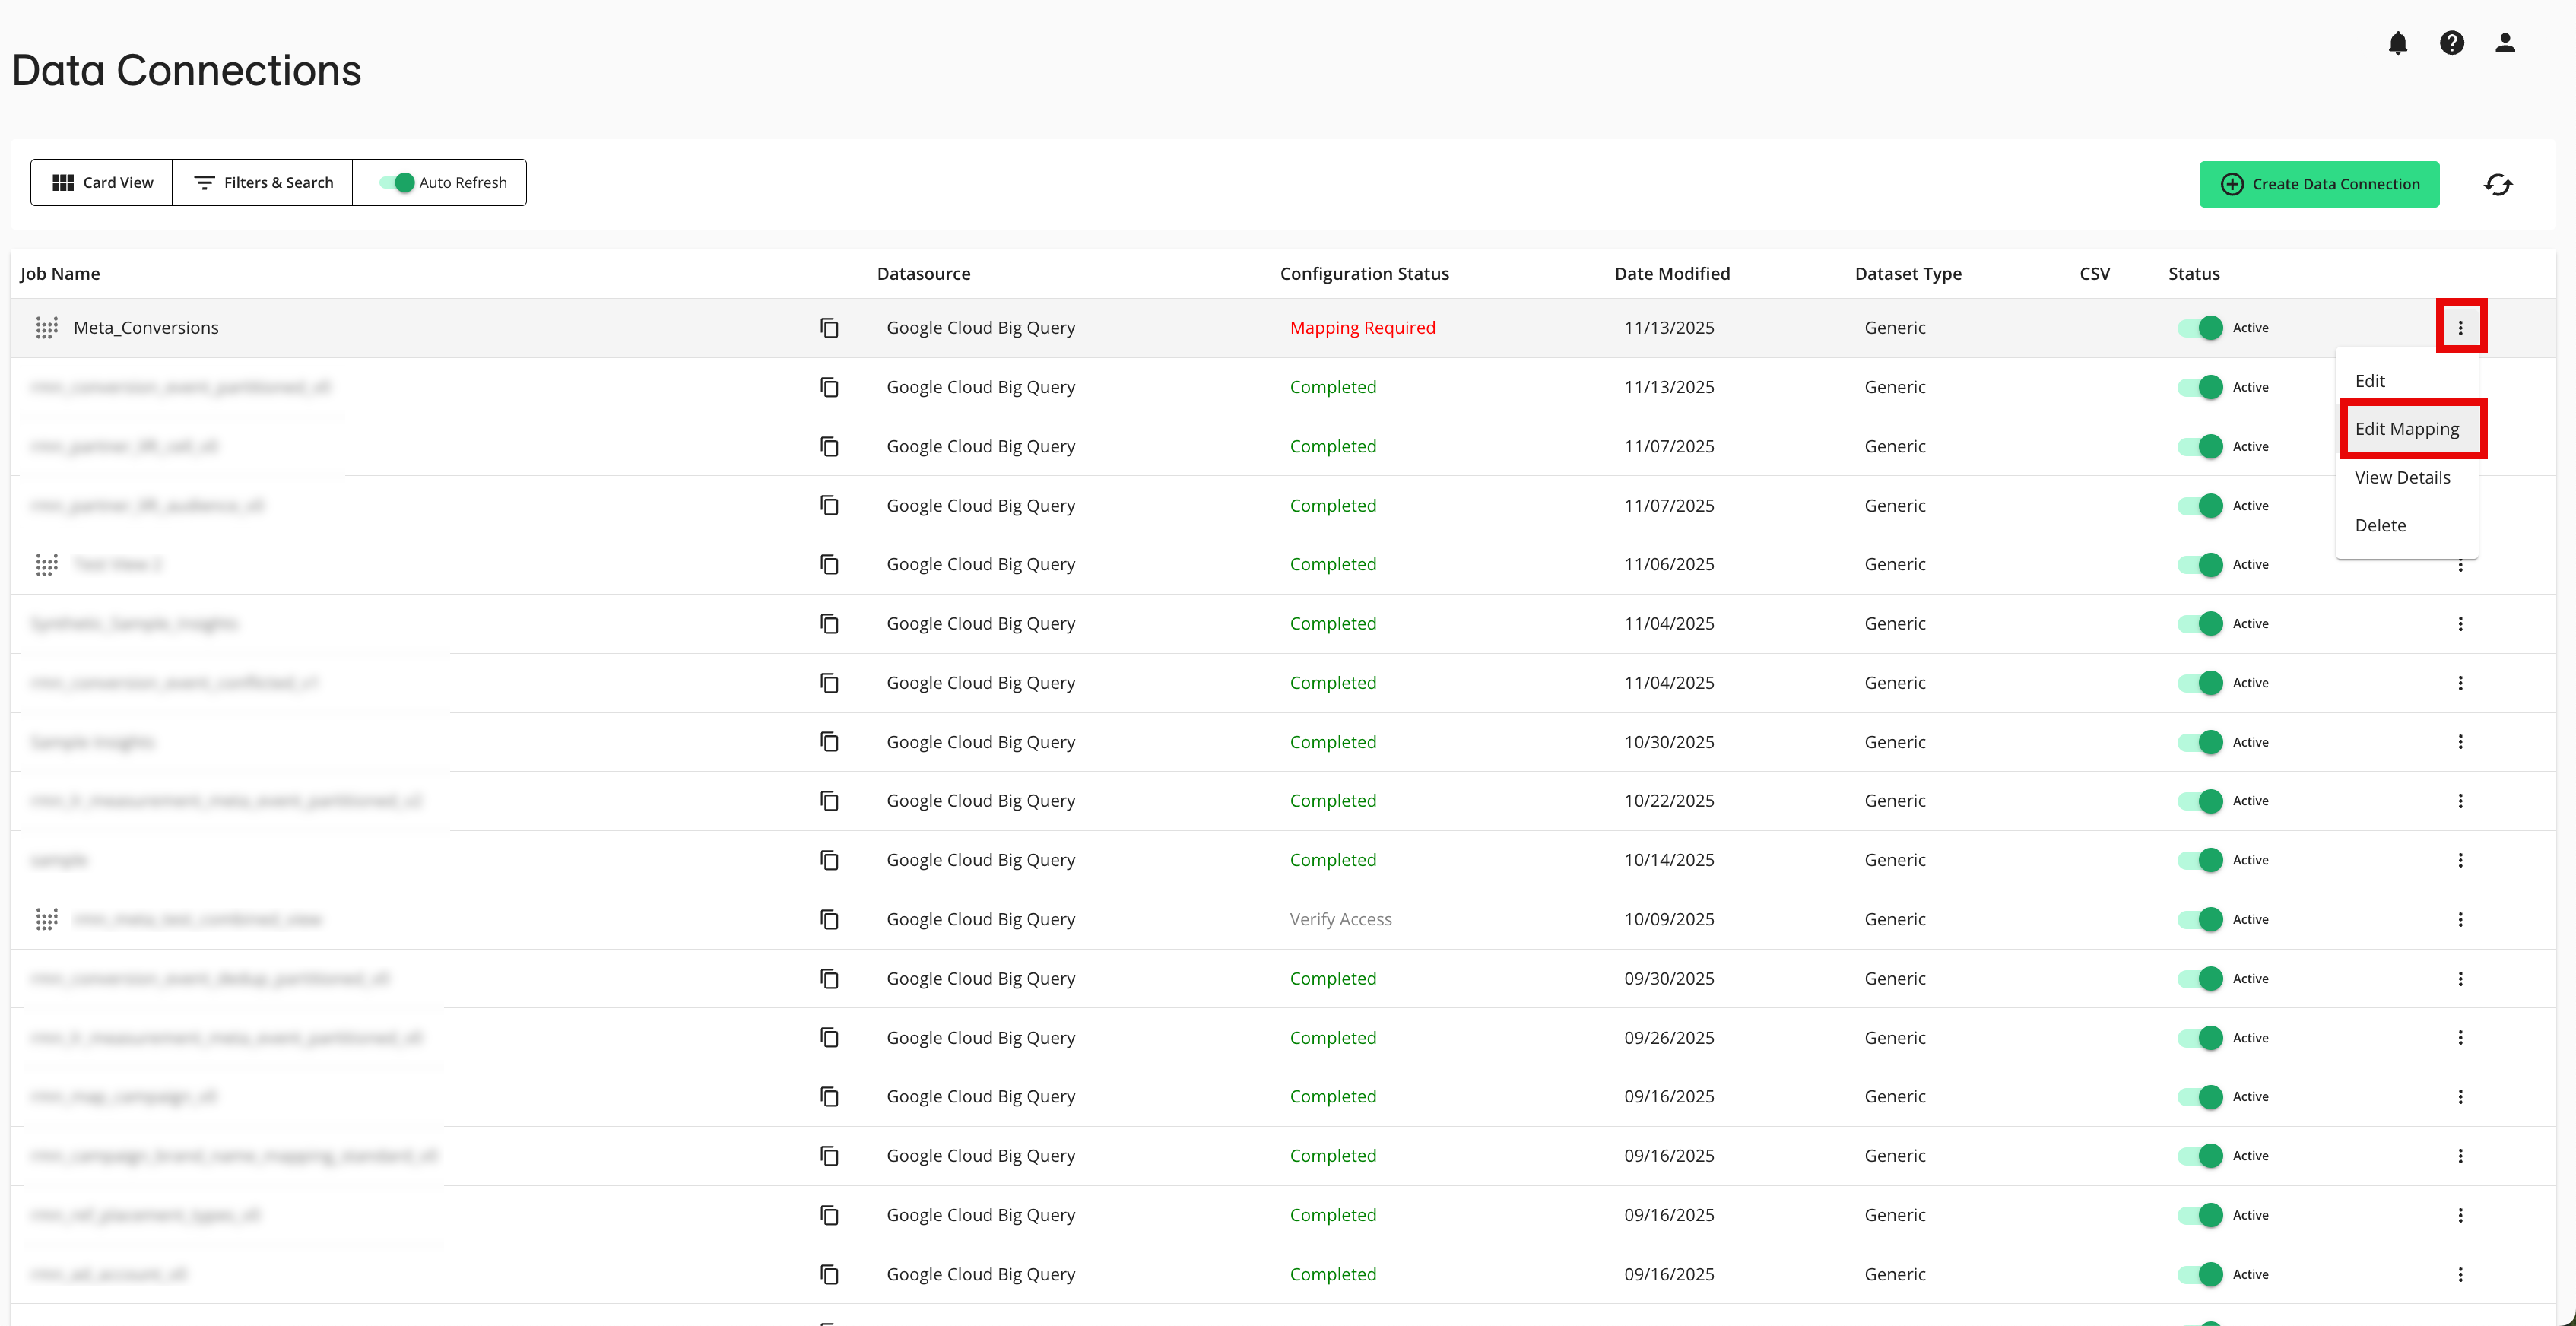
Task: Choose View Details in the context menu
Action: (x=2403, y=477)
